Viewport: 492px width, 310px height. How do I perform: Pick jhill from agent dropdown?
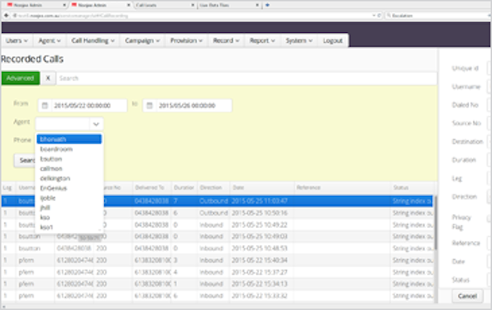click(x=69, y=207)
